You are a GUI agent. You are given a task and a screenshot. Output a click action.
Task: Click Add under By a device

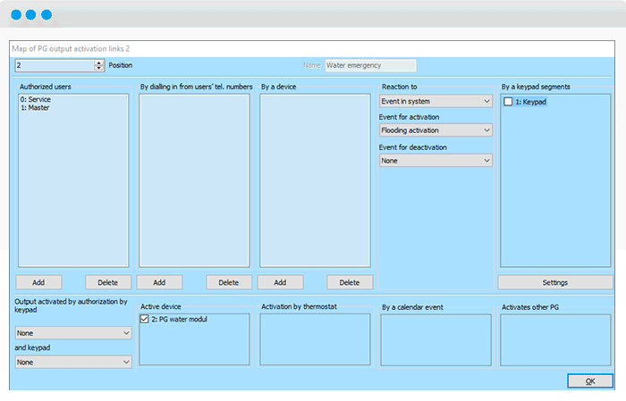click(x=280, y=282)
